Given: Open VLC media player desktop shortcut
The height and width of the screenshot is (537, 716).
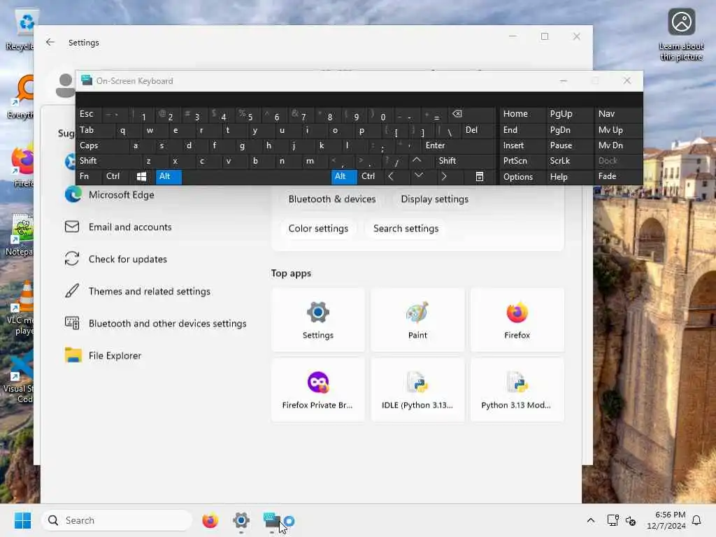Looking at the screenshot, I should click(20, 308).
